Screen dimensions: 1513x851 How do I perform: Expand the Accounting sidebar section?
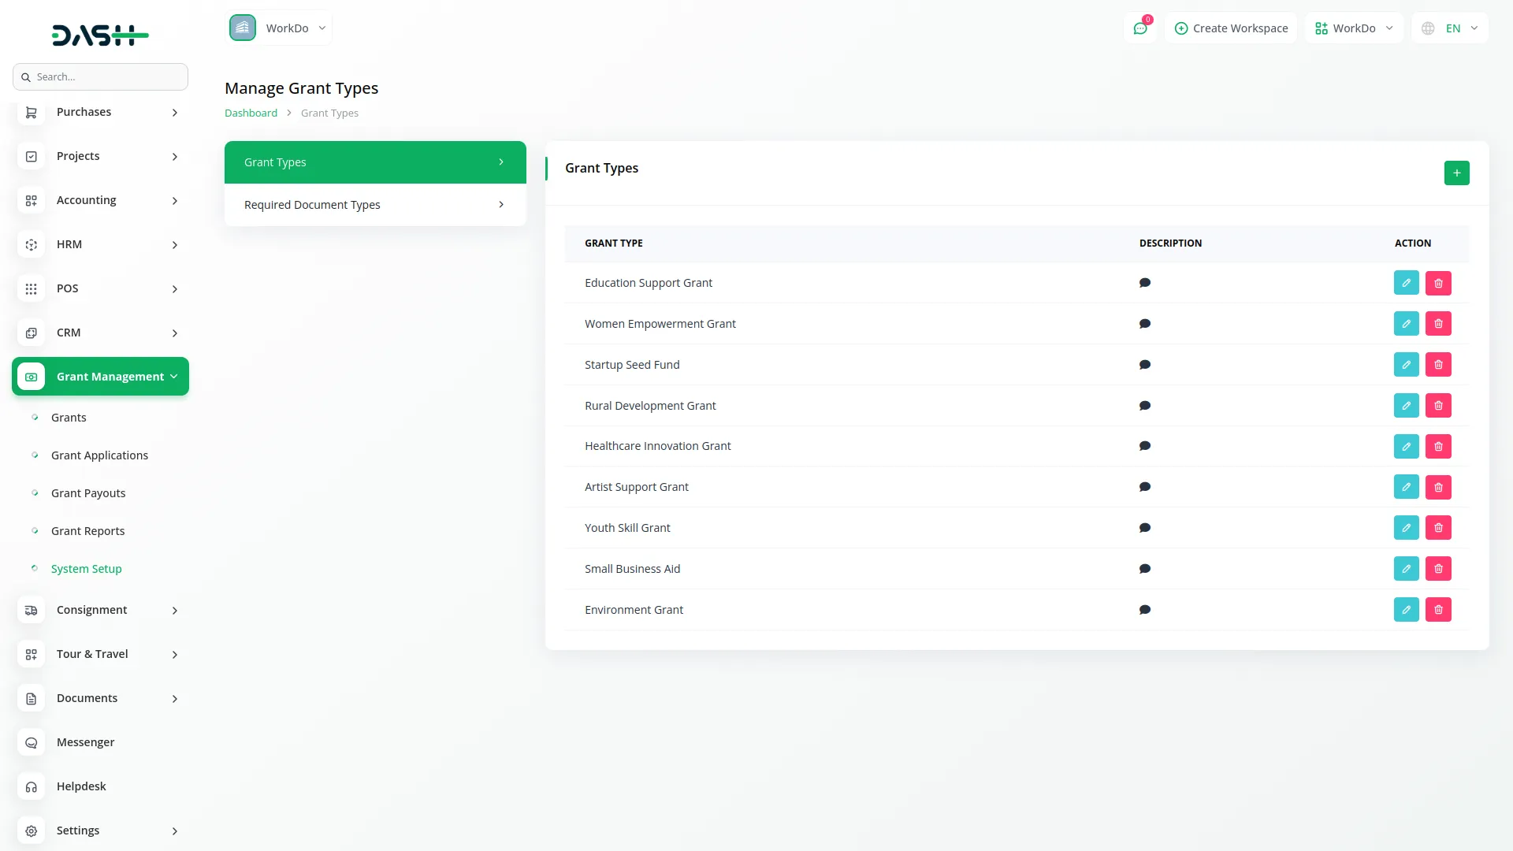pyautogui.click(x=174, y=201)
